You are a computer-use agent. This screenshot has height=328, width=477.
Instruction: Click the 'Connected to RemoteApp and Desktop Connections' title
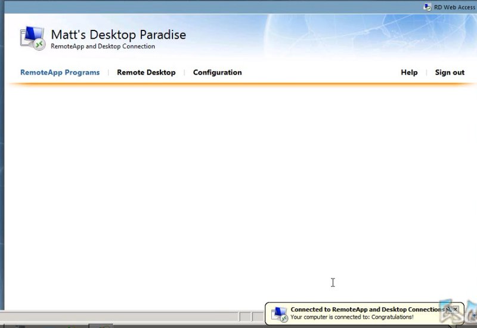367,310
